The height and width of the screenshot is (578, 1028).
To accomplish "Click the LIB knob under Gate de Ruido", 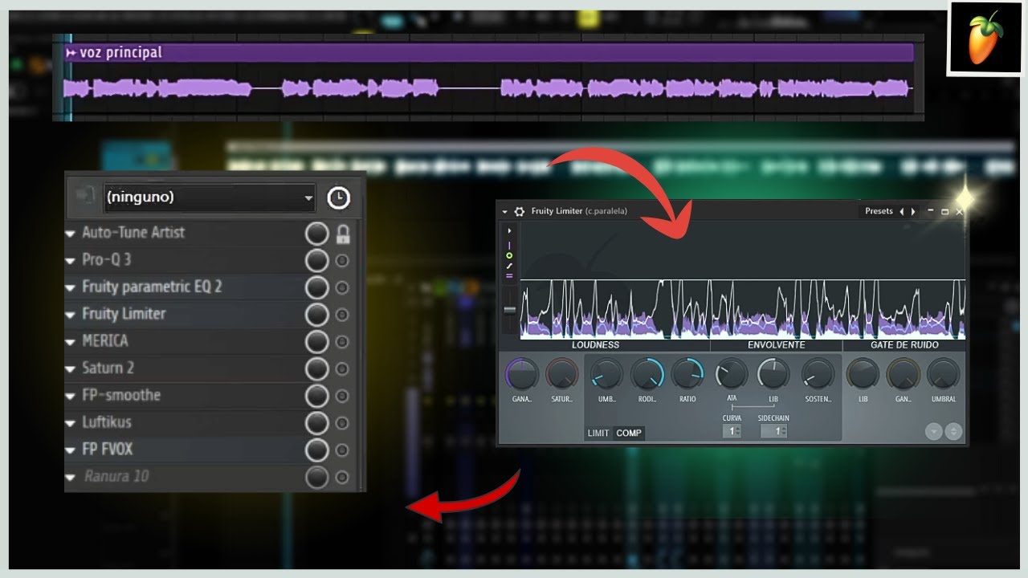I will click(x=863, y=375).
